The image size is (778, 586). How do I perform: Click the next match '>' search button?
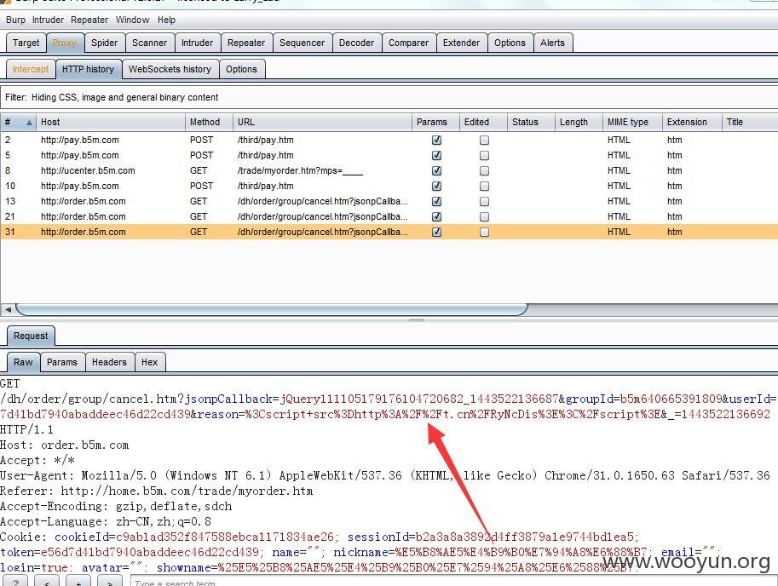tap(110, 581)
